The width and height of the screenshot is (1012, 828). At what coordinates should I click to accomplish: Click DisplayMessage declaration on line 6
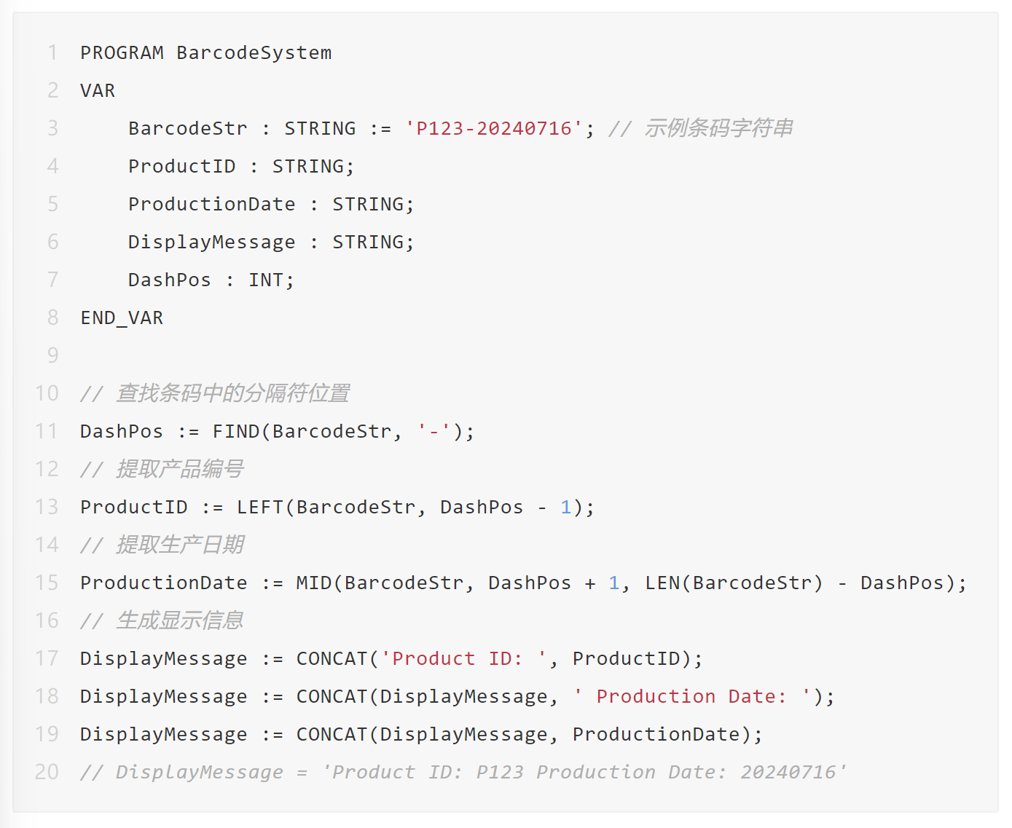pos(212,243)
